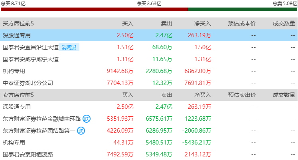Select the 总卖 5.08亿 summary text
298x160 pixels.
tap(285, 3)
